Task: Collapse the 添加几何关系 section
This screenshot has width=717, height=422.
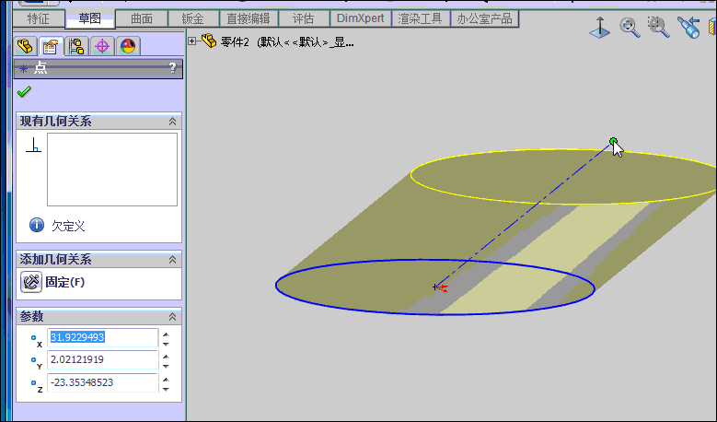Action: pyautogui.click(x=172, y=260)
